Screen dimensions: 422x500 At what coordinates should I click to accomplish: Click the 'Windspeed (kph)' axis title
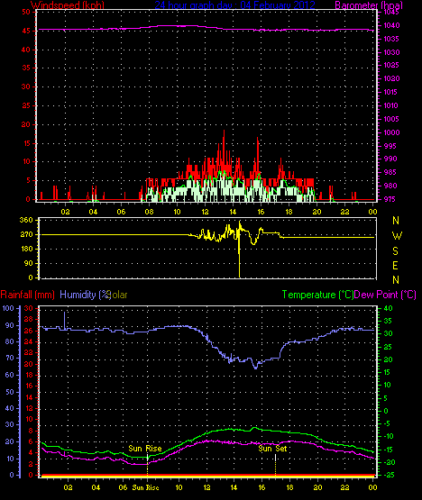[68, 5]
